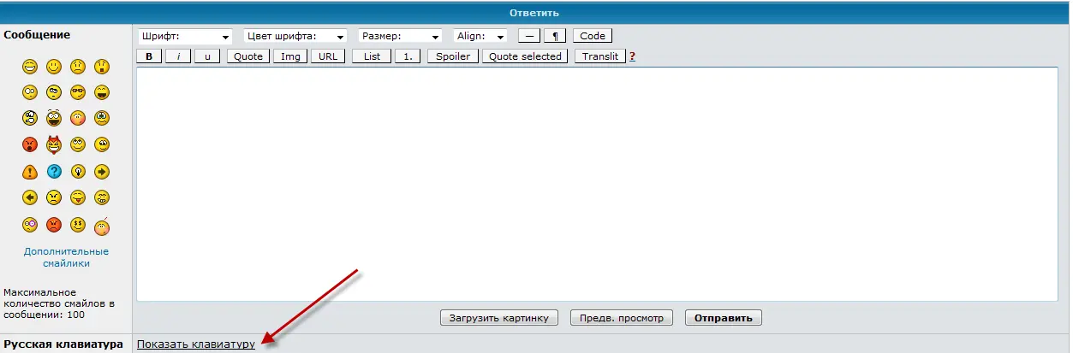
Task: Open the Показать клавиатуру link
Action: coord(196,344)
